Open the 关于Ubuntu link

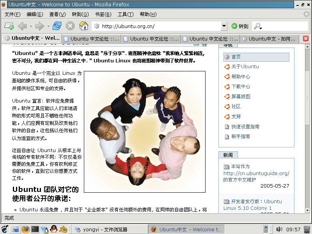pos(245,67)
